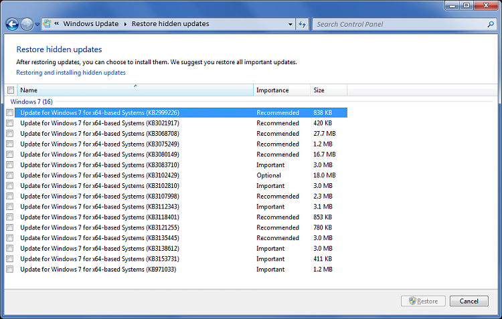Image resolution: width=502 pixels, height=319 pixels.
Task: Click the KB3118401 update name
Action: pos(100,217)
